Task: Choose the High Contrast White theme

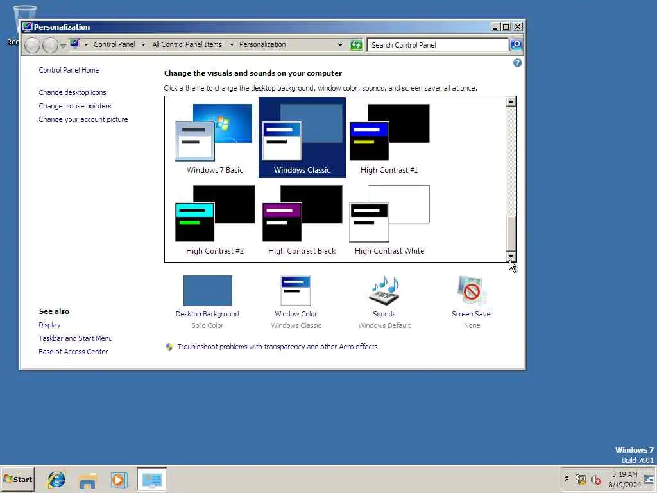Action: pos(389,220)
